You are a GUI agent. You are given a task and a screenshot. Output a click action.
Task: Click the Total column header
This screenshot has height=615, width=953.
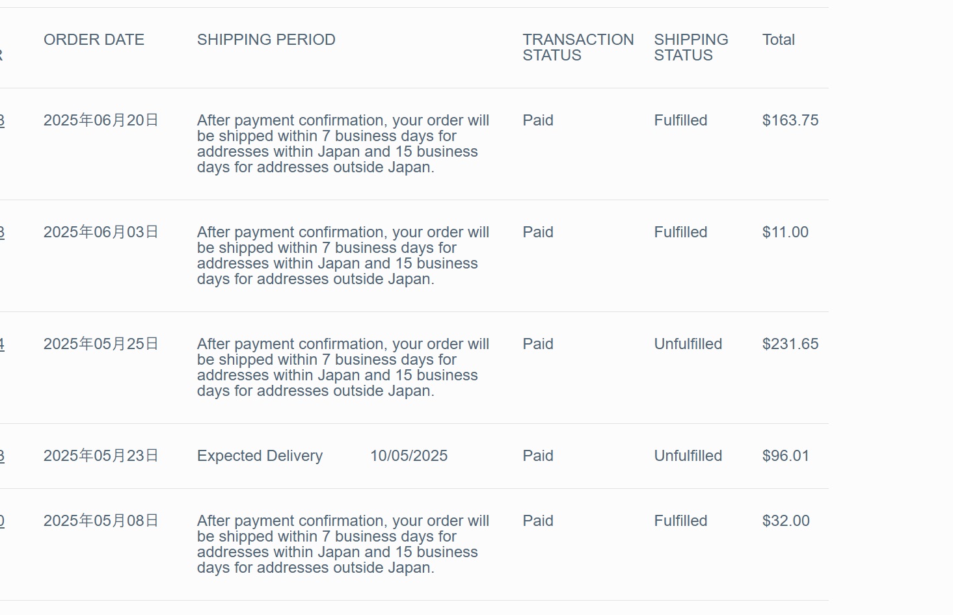(x=778, y=40)
